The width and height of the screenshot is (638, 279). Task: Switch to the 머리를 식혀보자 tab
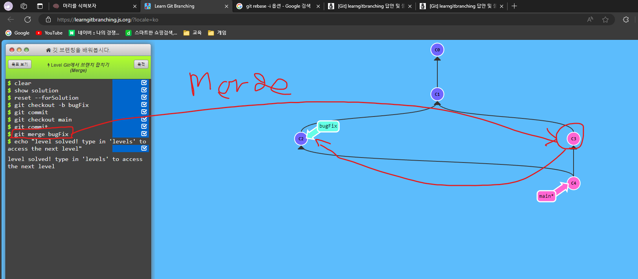(x=94, y=6)
